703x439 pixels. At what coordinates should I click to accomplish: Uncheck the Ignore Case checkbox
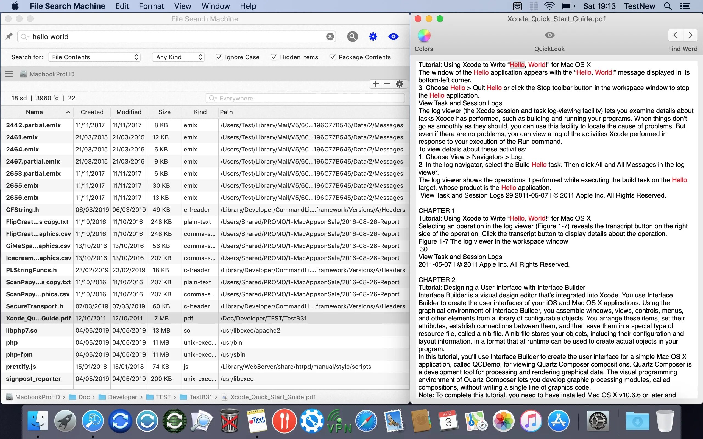(219, 57)
